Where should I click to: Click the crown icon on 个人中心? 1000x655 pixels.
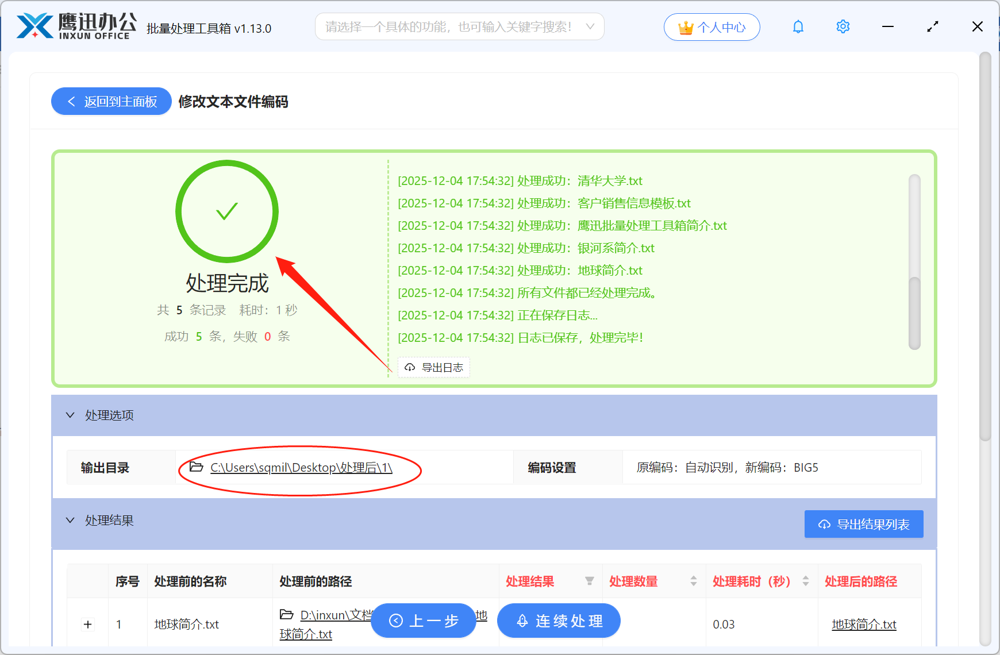685,26
